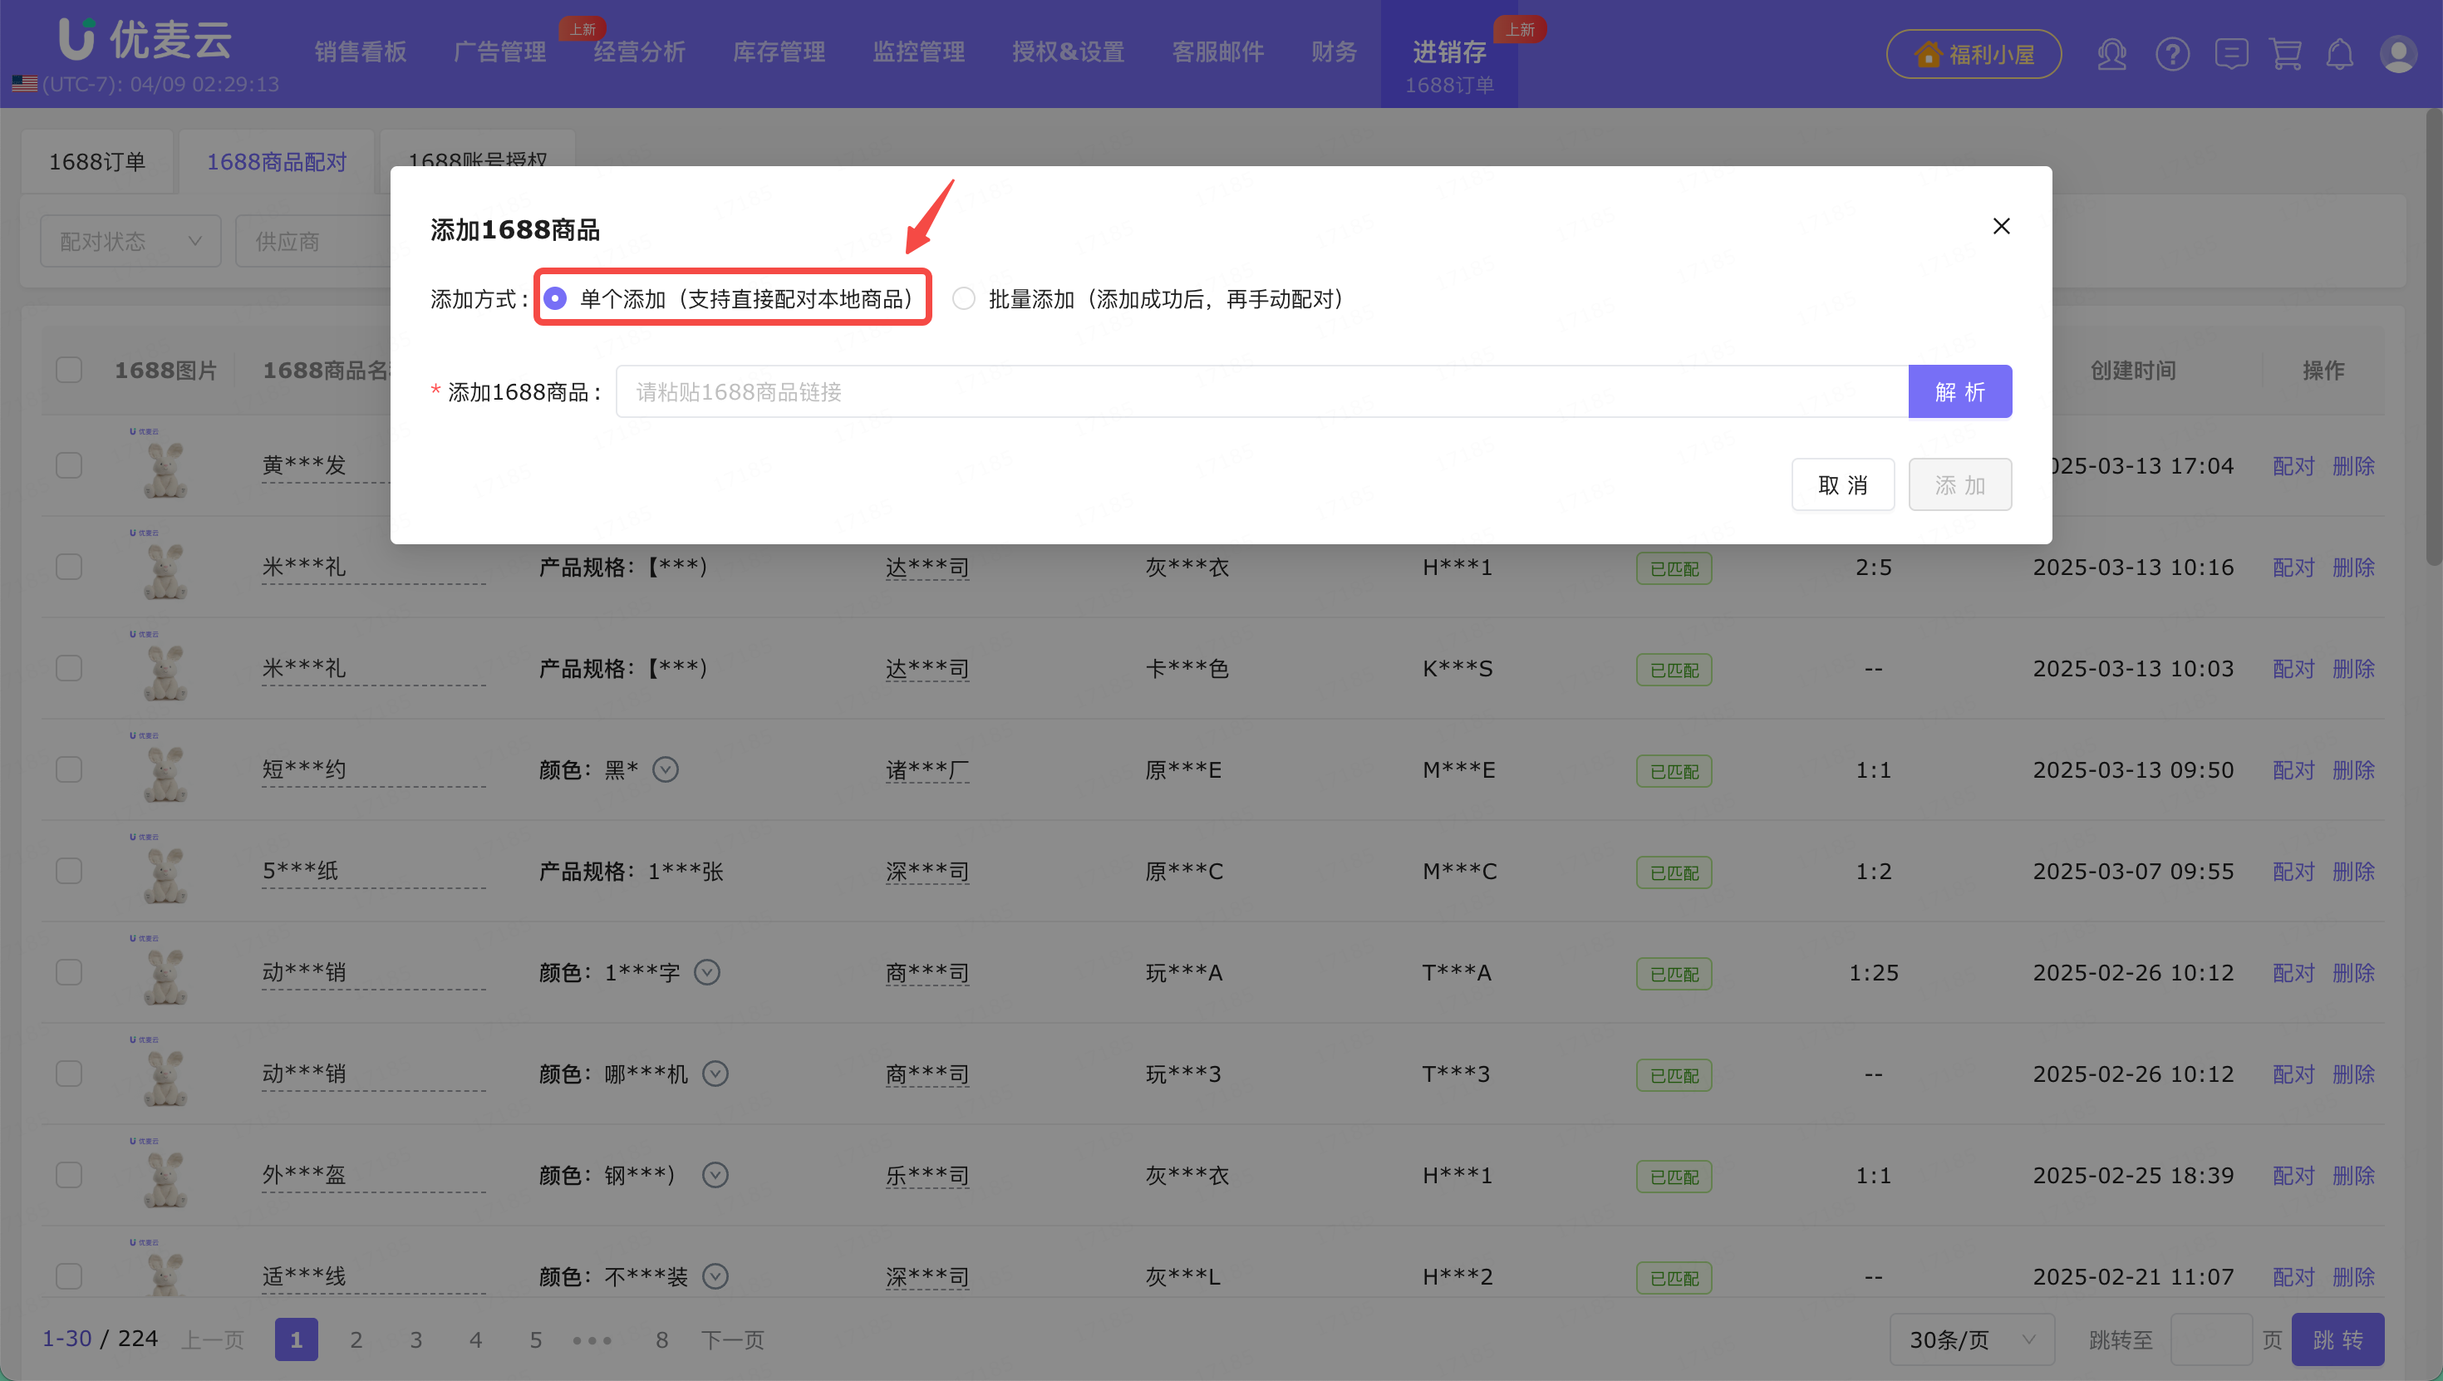Check the select-all checkbox in table header
The width and height of the screenshot is (2443, 1381).
[x=68, y=370]
